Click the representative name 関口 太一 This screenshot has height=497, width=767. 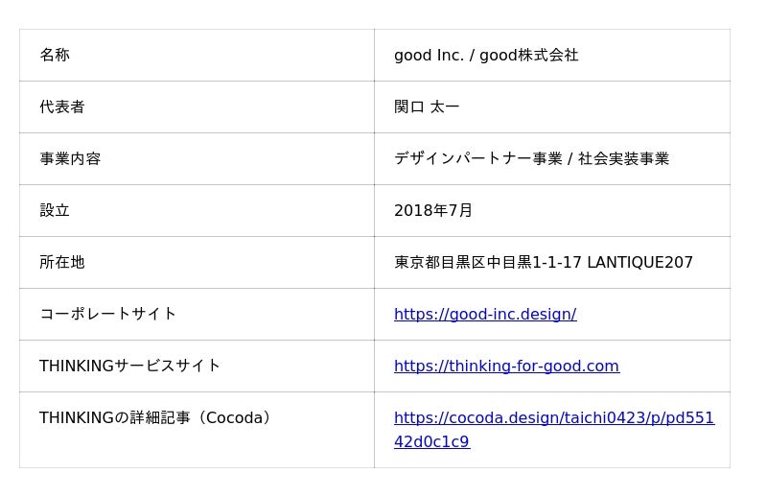click(427, 107)
